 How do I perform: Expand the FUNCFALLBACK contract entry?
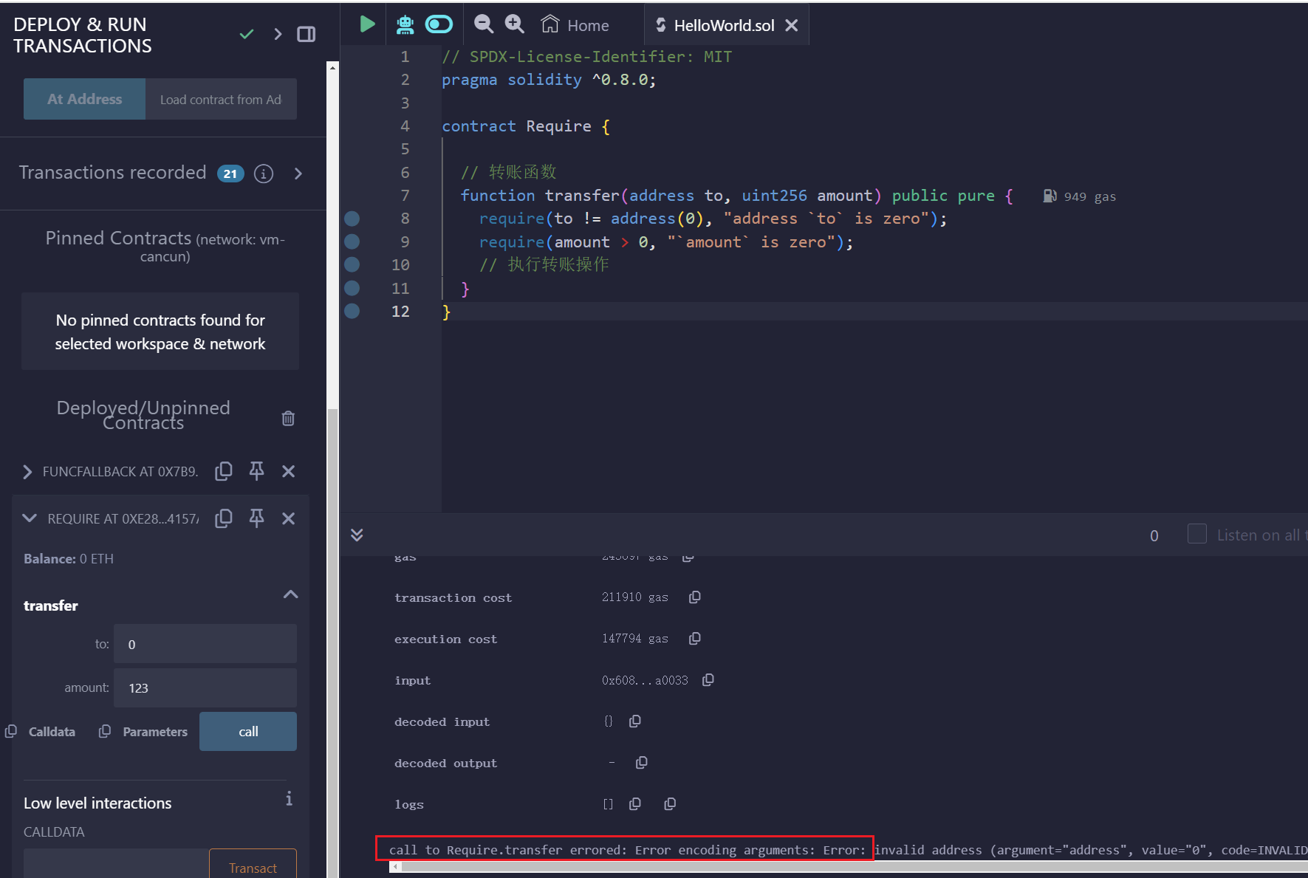tap(27, 472)
